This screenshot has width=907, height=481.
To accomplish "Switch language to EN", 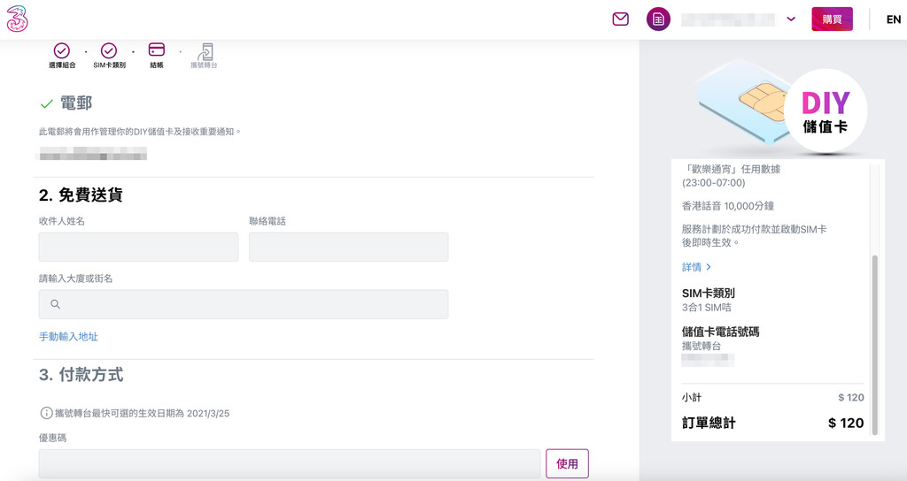I will click(x=894, y=19).
